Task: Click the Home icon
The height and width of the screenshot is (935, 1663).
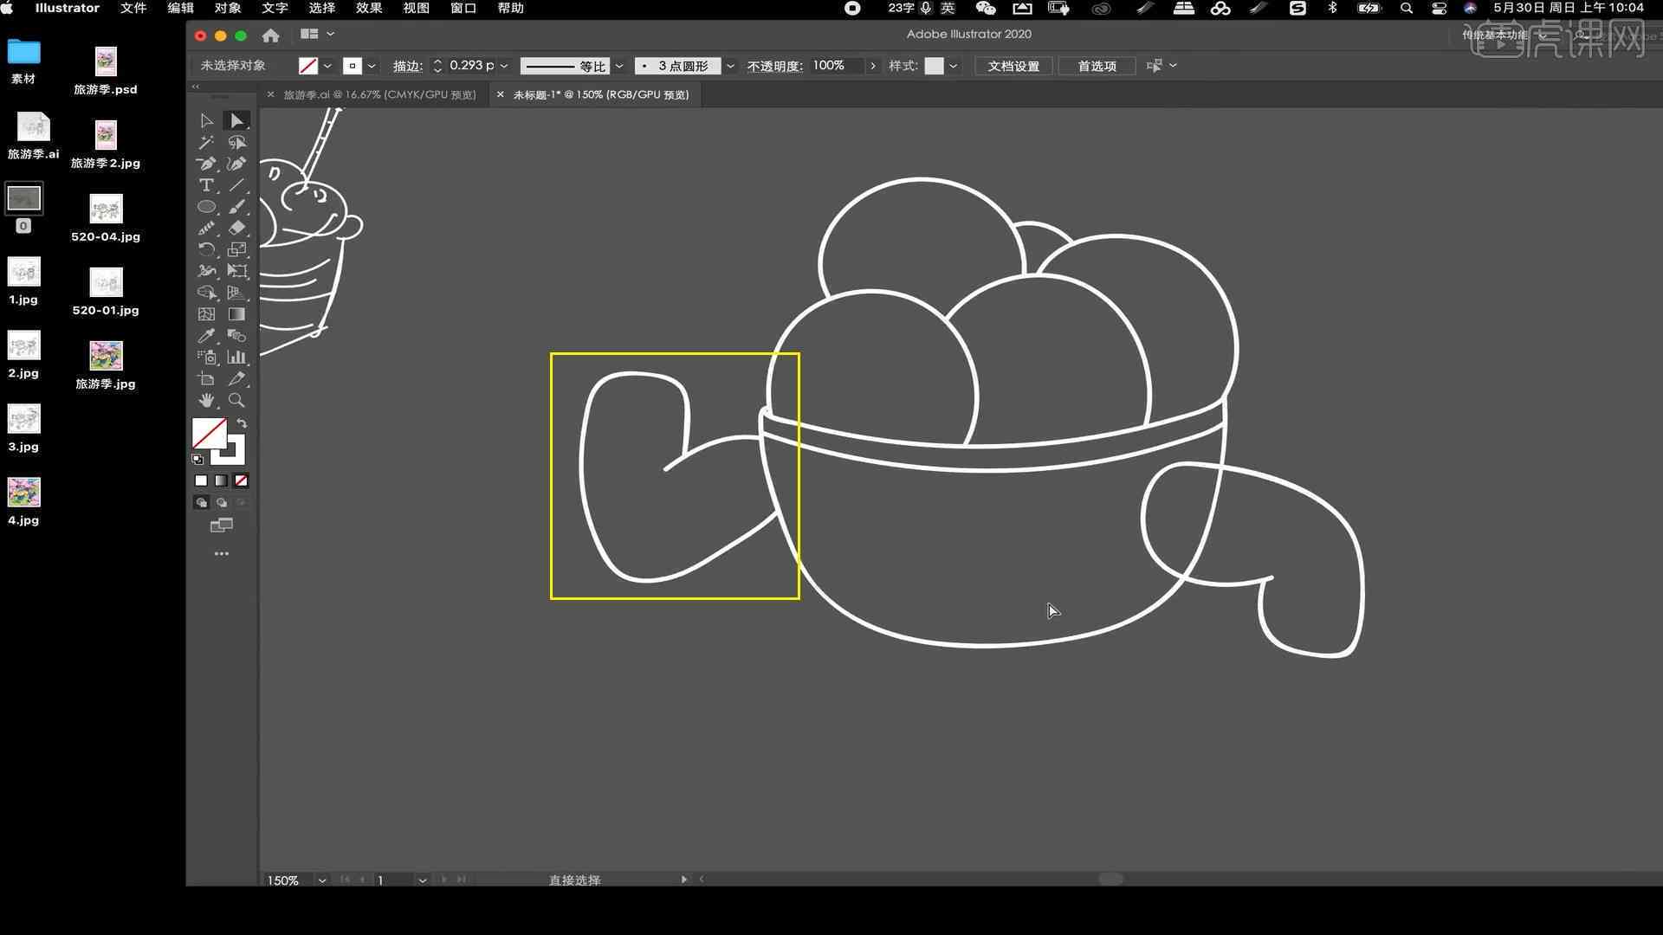Action: (x=270, y=35)
